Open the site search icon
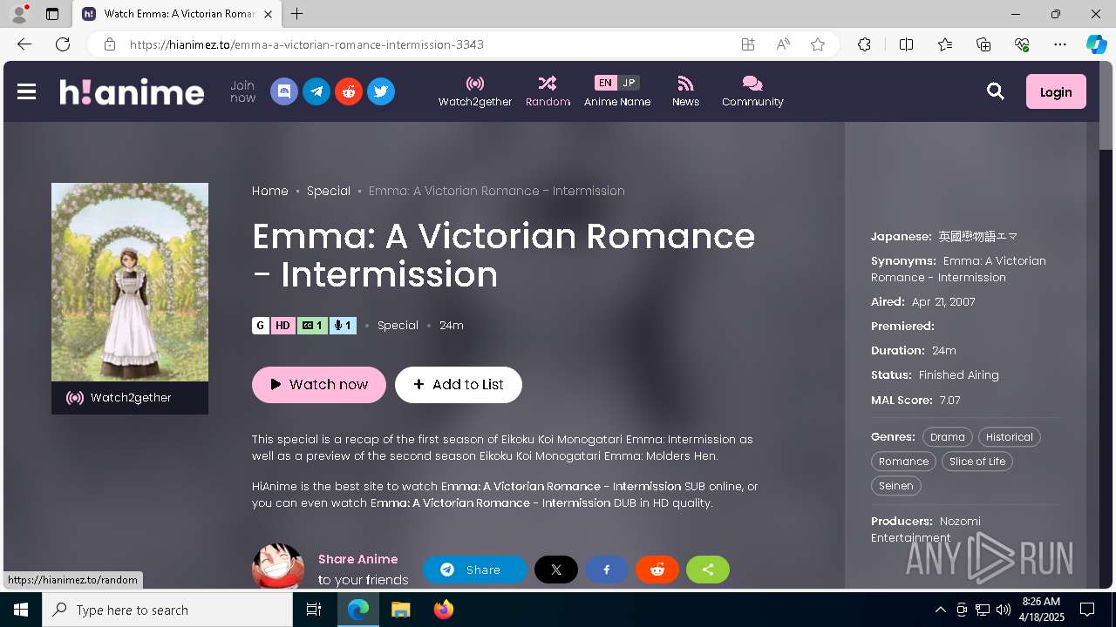 [x=996, y=91]
